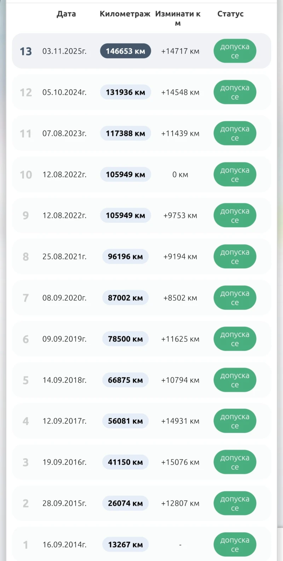
Task: Click the Изминати км column header
Action: tap(178, 18)
